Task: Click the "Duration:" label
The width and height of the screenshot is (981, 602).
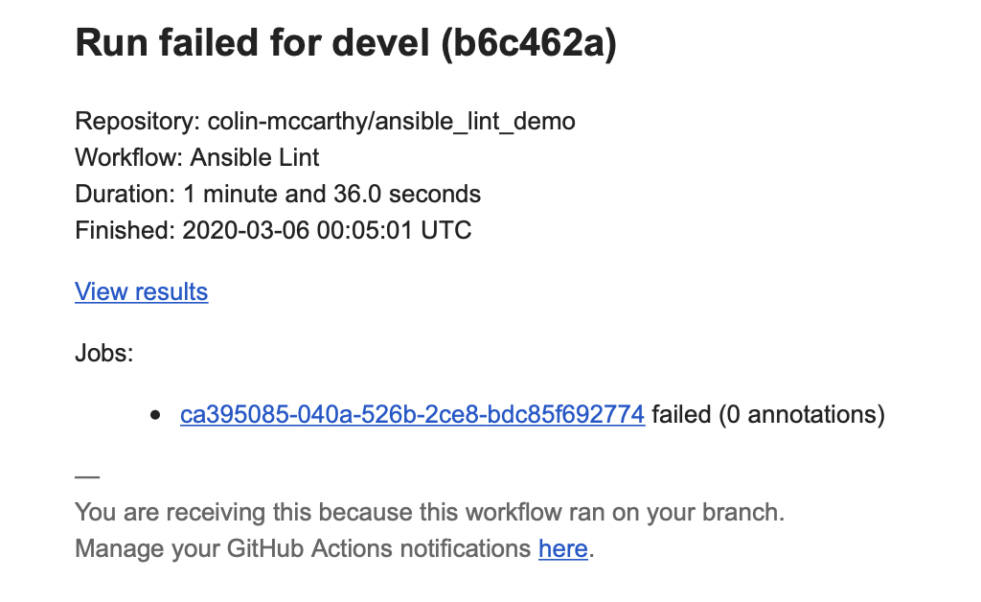Action: click(x=125, y=194)
